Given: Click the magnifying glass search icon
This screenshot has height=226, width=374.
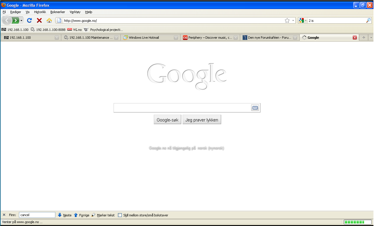Looking at the screenshot, I should [369, 20].
